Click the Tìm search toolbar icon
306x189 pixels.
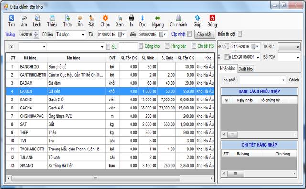pyautogui.click(x=11, y=18)
